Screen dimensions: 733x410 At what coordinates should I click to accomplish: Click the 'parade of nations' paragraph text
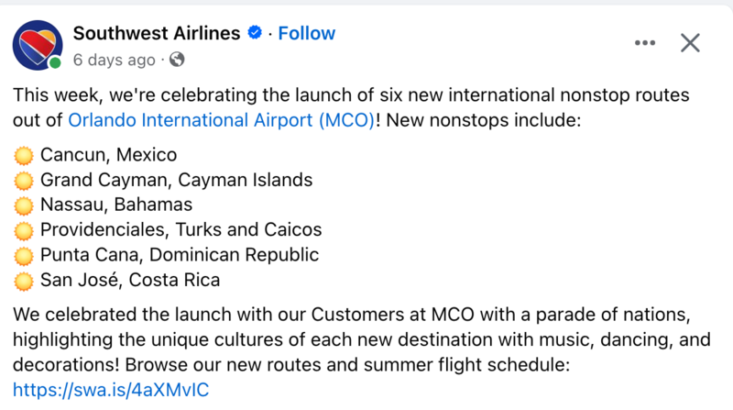361,339
